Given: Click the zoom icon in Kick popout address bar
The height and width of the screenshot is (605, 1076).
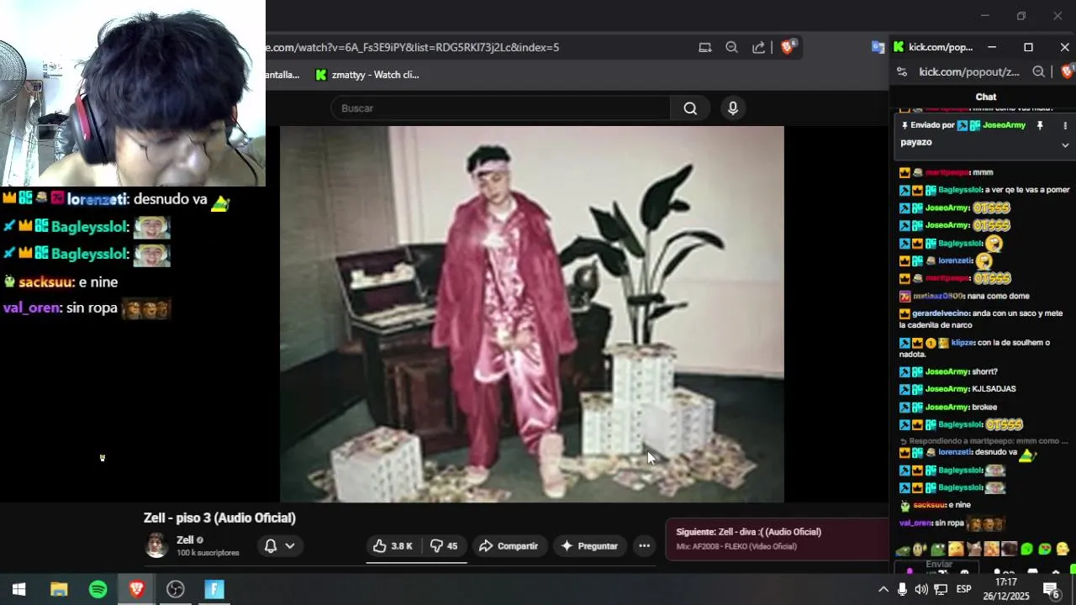Looking at the screenshot, I should (1038, 72).
